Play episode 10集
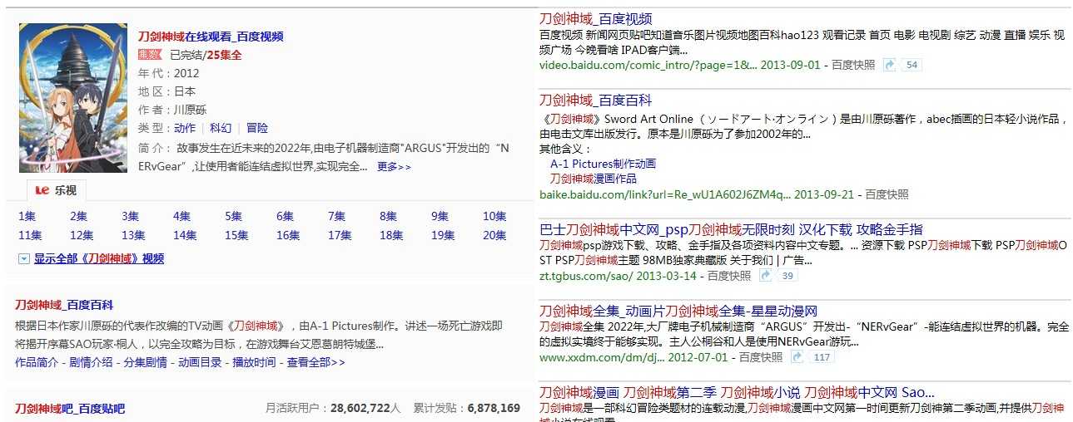The width and height of the screenshot is (1073, 422). (x=494, y=216)
